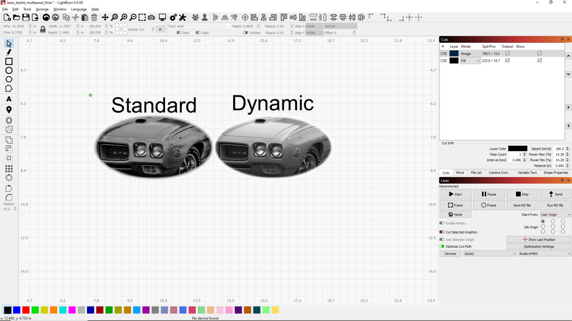The height and width of the screenshot is (321, 572).
Task: Toggle the Optimize Cut Path switch
Action: click(442, 247)
